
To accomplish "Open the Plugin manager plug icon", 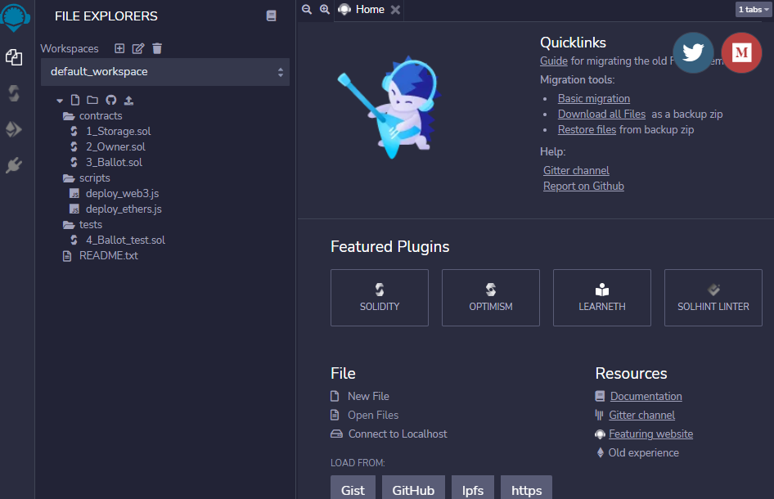I will point(14,165).
